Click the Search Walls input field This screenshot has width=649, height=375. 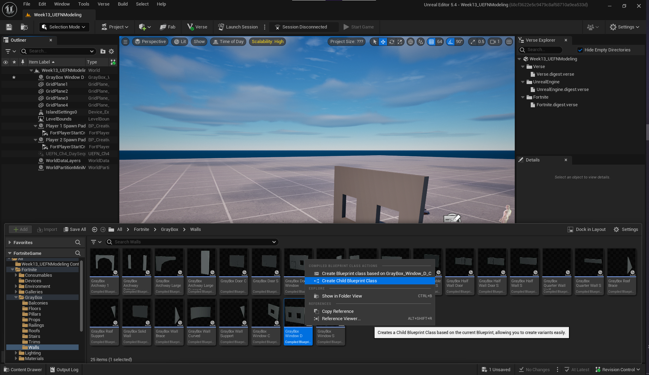192,242
